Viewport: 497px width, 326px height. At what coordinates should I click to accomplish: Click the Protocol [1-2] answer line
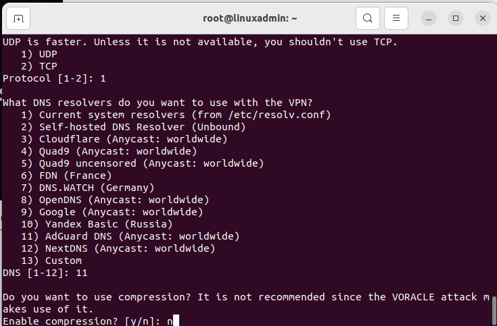(x=54, y=78)
